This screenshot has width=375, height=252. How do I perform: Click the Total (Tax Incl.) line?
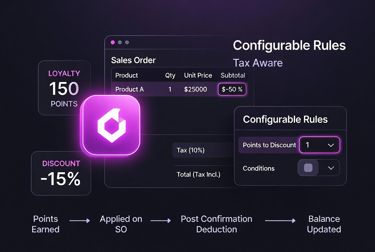click(x=198, y=175)
